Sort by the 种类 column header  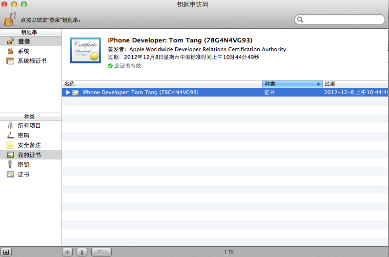(292, 84)
